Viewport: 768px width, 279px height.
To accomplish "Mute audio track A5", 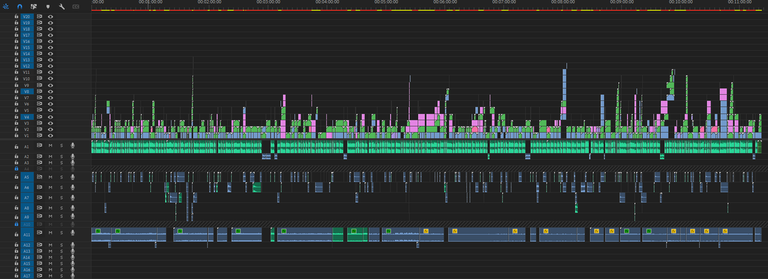I will click(51, 176).
